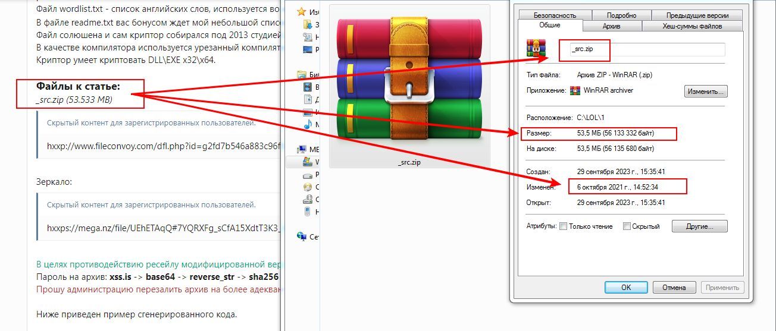Click the size value 56 133 332 байт
Viewport: 776px width, 331px height.
click(x=628, y=134)
